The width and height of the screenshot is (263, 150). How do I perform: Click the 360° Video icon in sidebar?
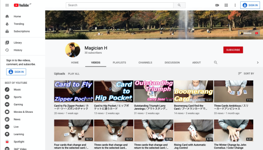click(x=7, y=149)
